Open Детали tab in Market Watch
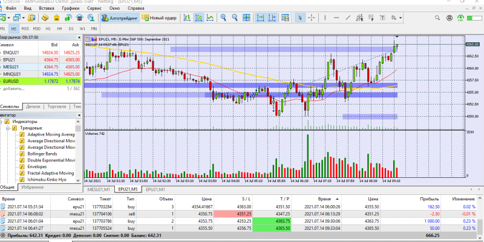The width and height of the screenshot is (484, 242). (33, 106)
